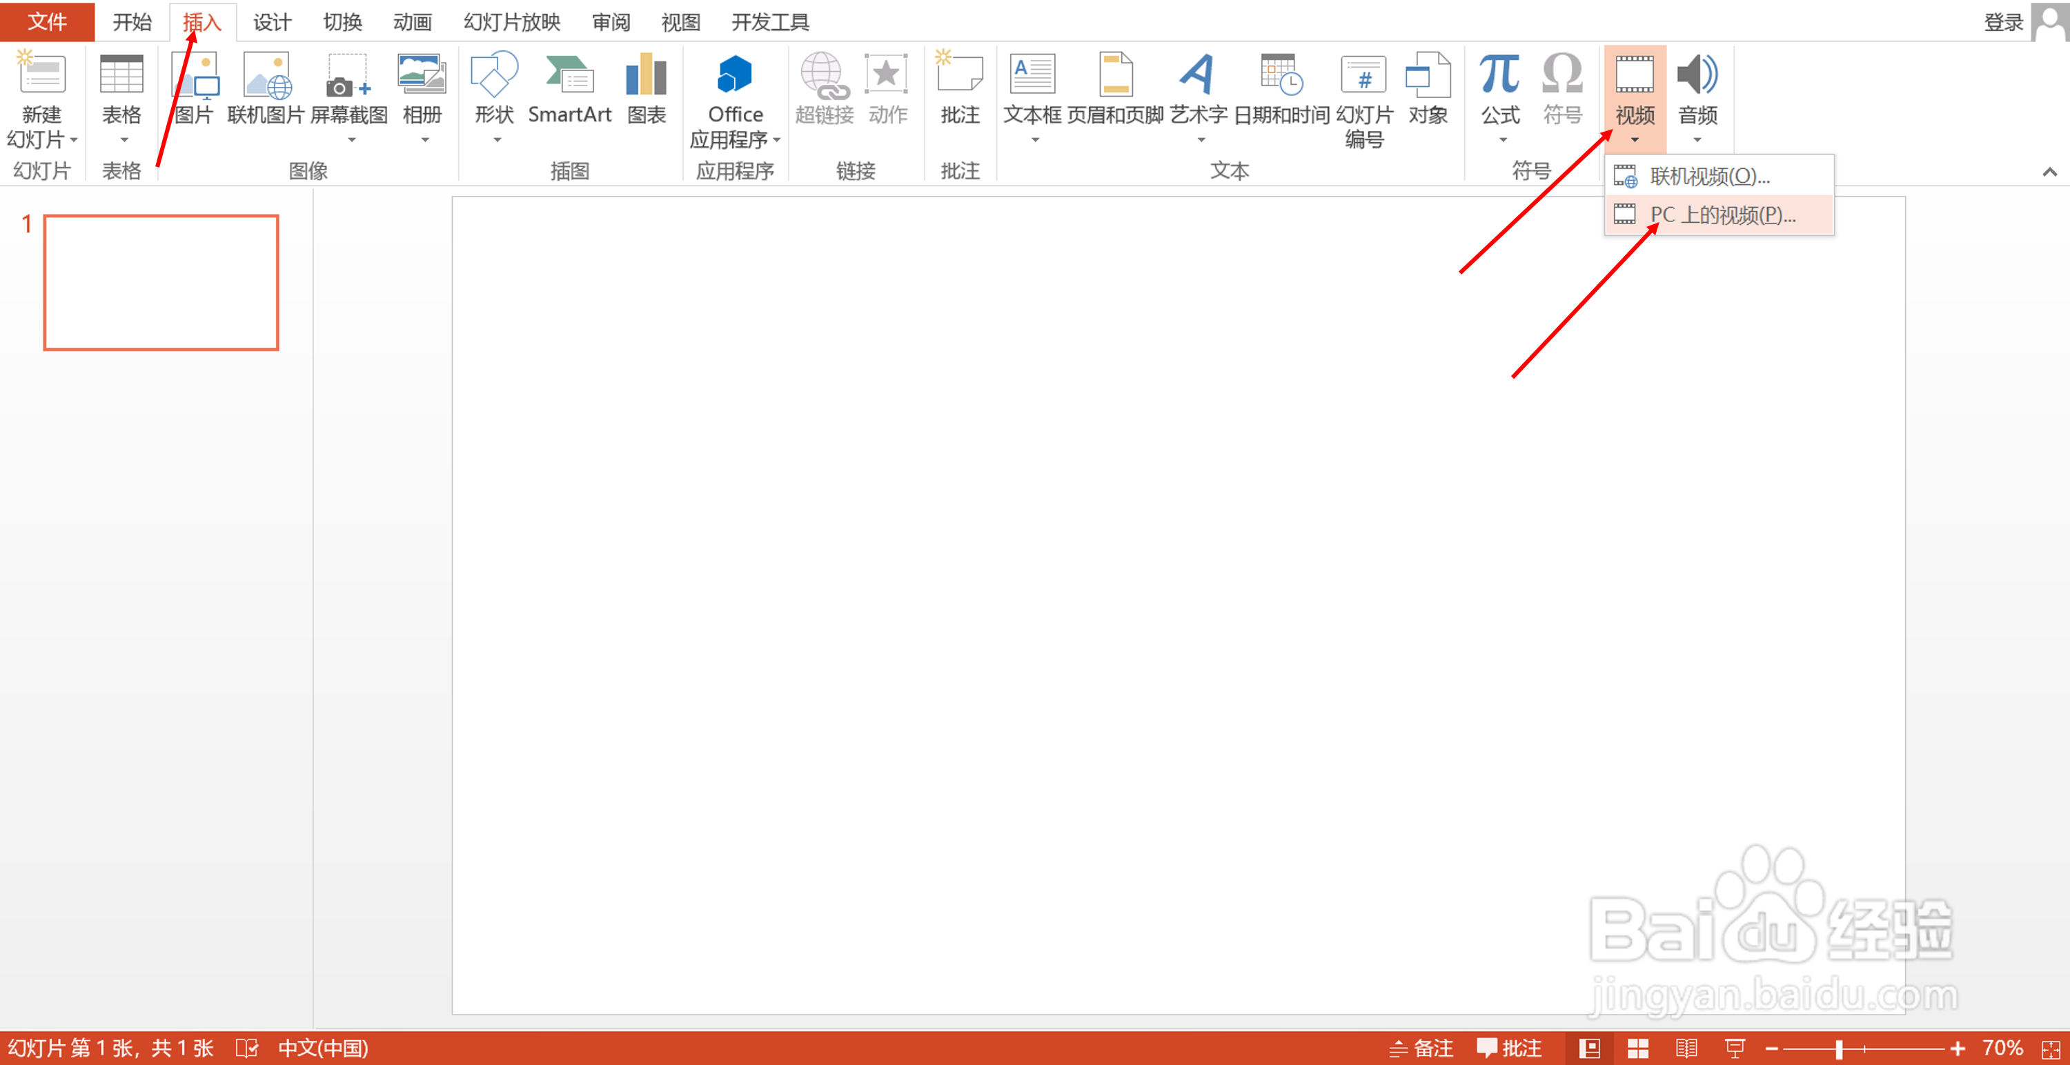2070x1065 pixels.
Task: Switch to the Home (开始) tab
Action: pos(132,21)
